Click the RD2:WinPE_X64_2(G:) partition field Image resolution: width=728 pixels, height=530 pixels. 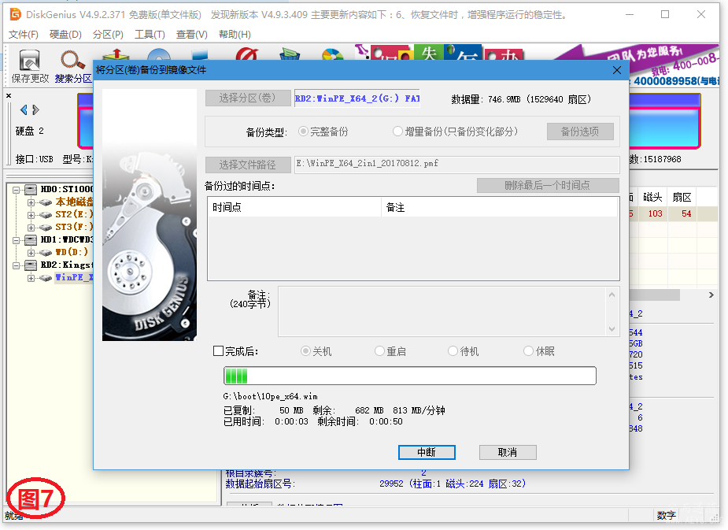357,98
